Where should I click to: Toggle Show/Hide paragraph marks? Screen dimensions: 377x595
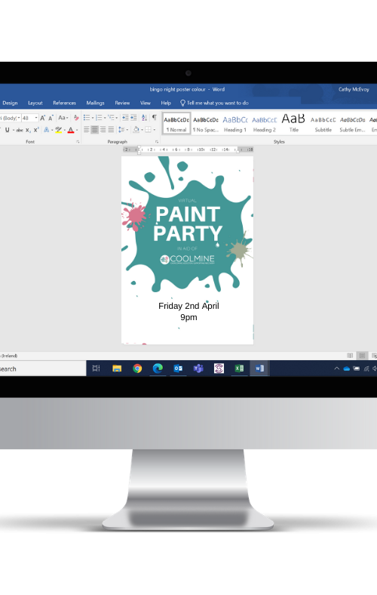[x=155, y=118]
